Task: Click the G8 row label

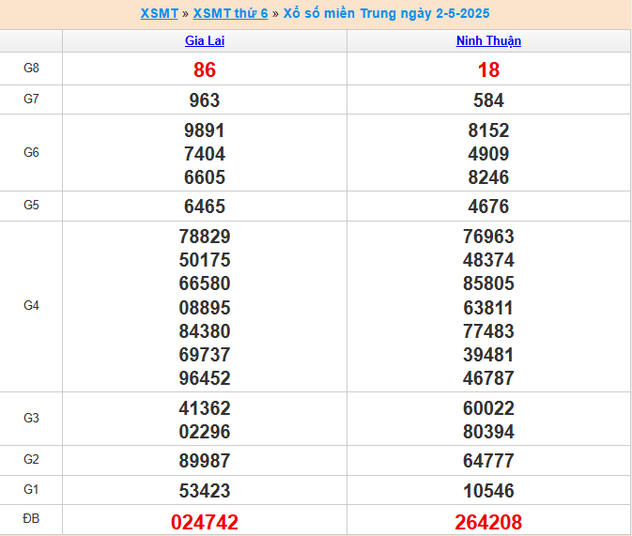Action: 31,68
